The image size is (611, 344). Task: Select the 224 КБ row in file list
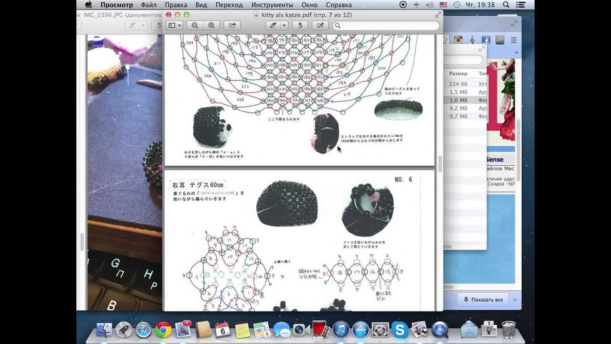point(465,84)
